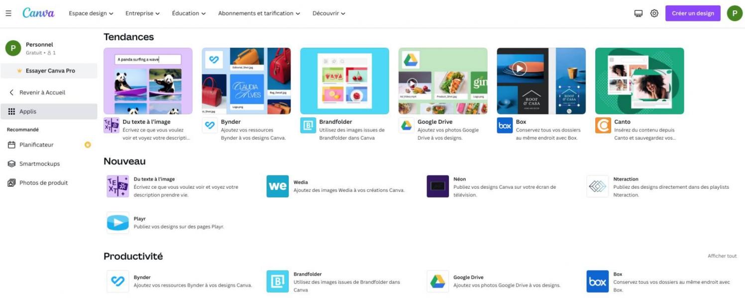The width and height of the screenshot is (745, 305).
Task: Click the Canto orange icon
Action: [x=603, y=126]
